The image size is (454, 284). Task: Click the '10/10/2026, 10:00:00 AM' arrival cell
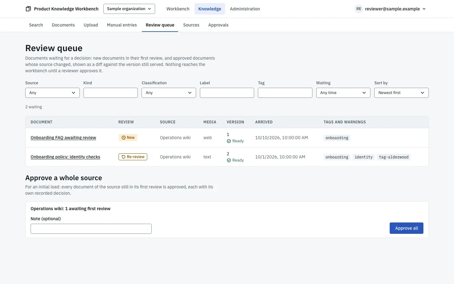point(282,138)
